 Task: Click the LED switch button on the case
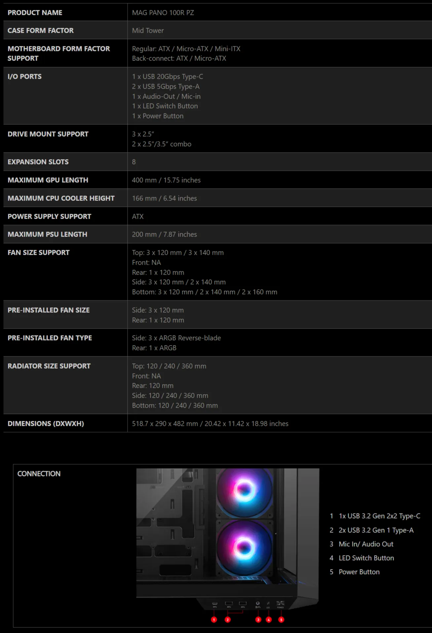(268, 604)
